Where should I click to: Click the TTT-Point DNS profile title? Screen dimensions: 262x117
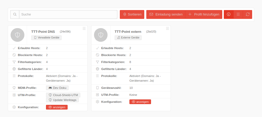[43, 32]
